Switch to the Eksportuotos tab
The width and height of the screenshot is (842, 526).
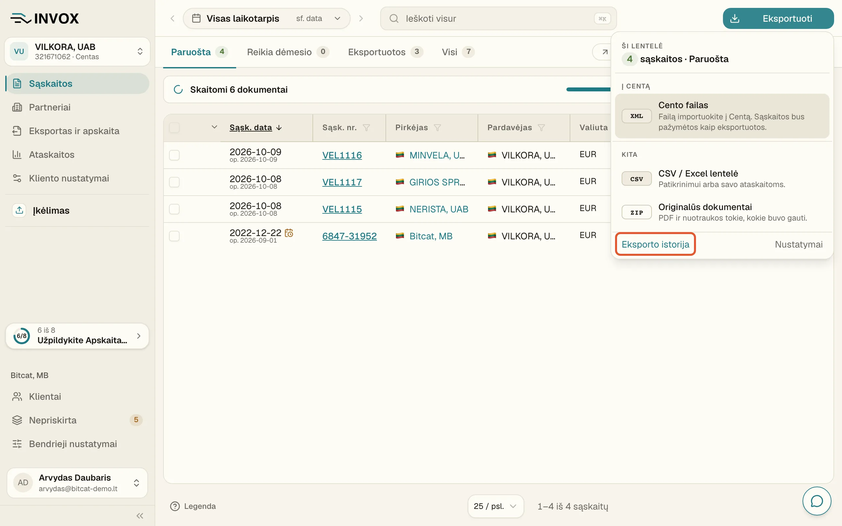click(x=385, y=52)
